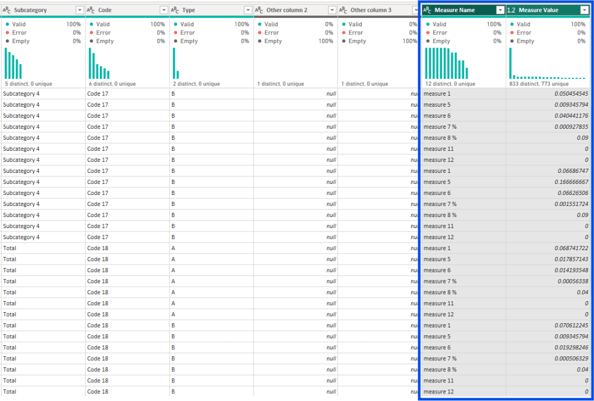
Task: Open the filter dropdown on Measure Value
Action: pos(585,9)
